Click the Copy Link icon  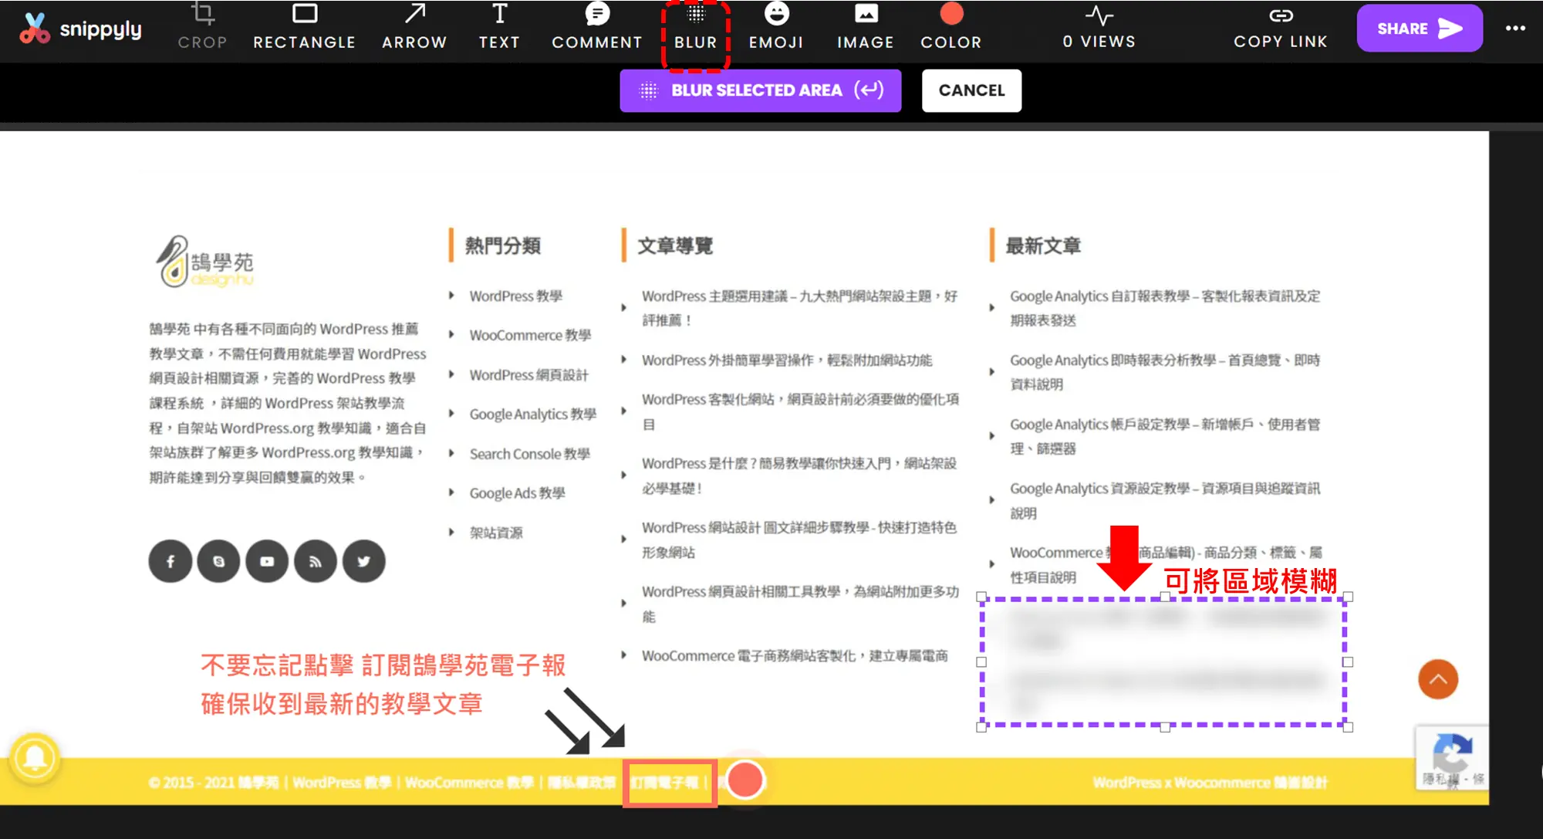tap(1281, 16)
